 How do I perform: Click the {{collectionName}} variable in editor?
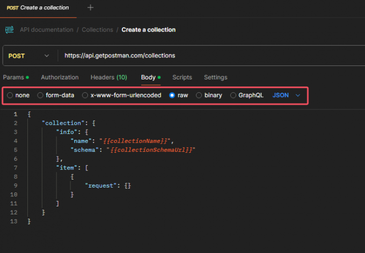(135, 141)
